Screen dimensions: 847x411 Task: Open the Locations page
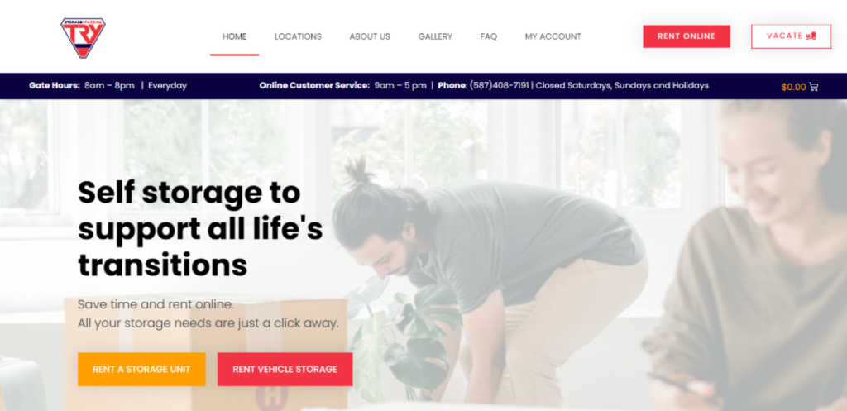[298, 36]
